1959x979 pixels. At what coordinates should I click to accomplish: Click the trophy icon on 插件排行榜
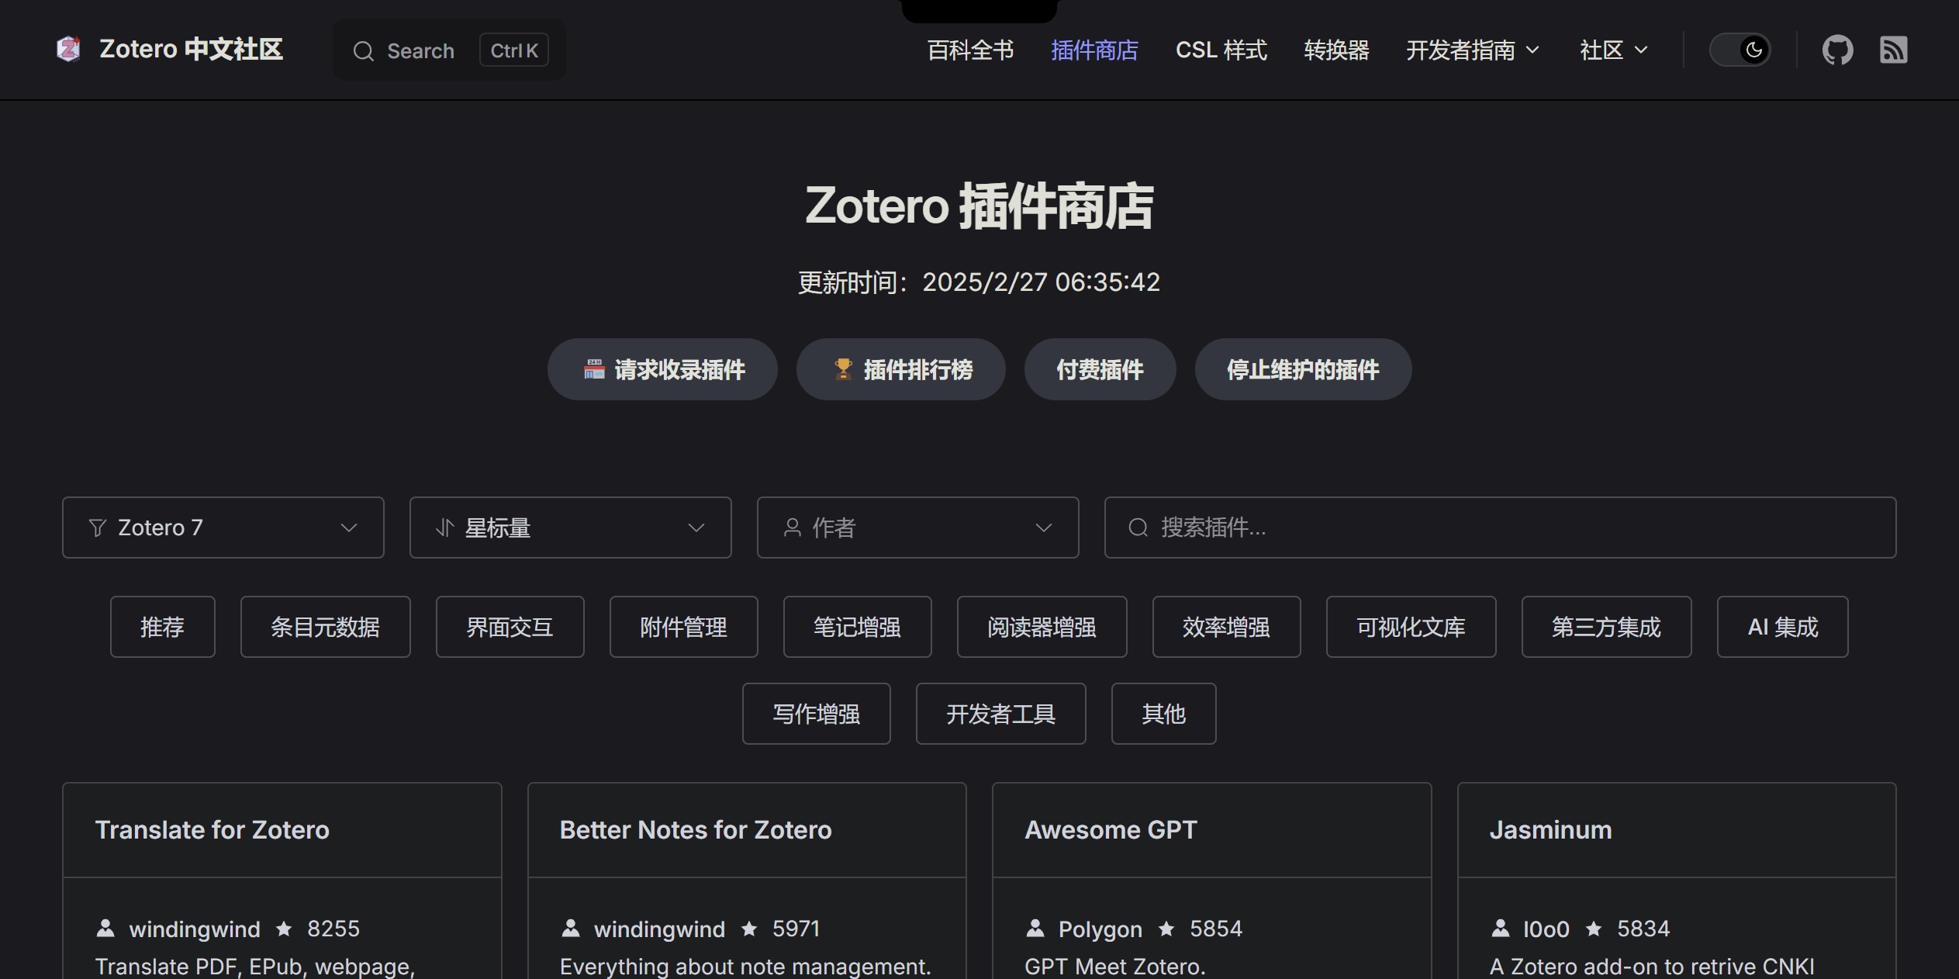[x=843, y=369]
